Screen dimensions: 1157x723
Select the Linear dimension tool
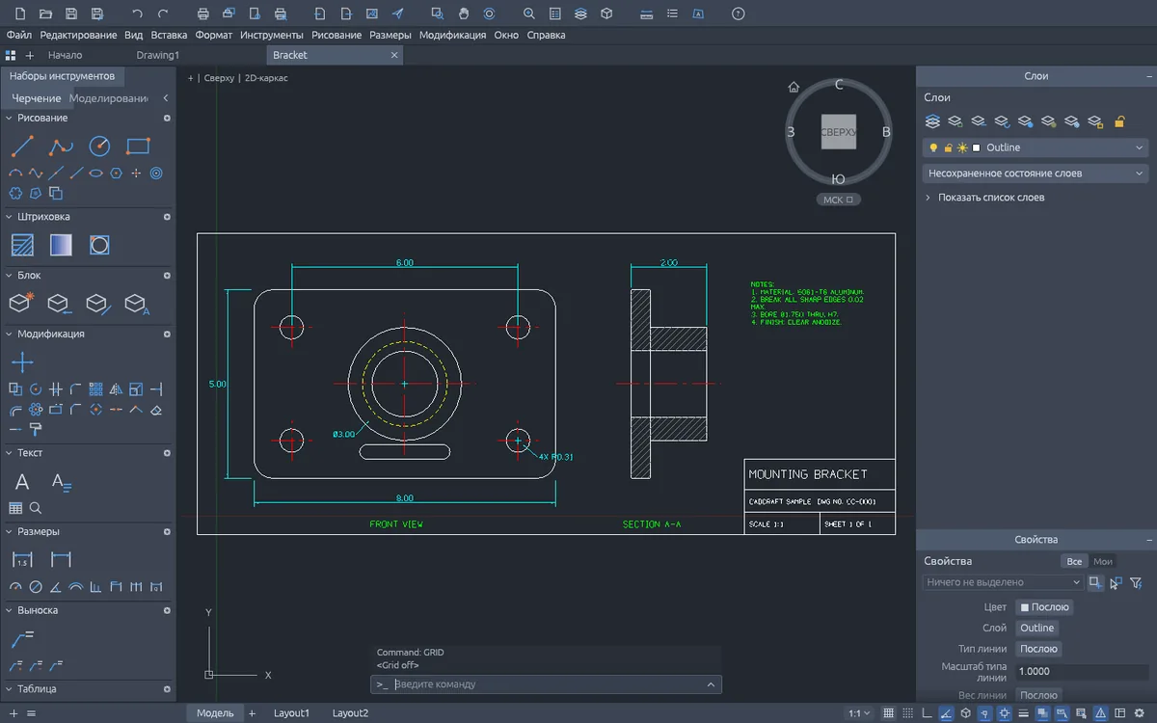click(22, 559)
